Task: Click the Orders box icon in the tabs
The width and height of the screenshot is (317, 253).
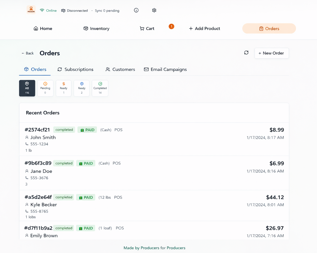Action: click(26, 69)
